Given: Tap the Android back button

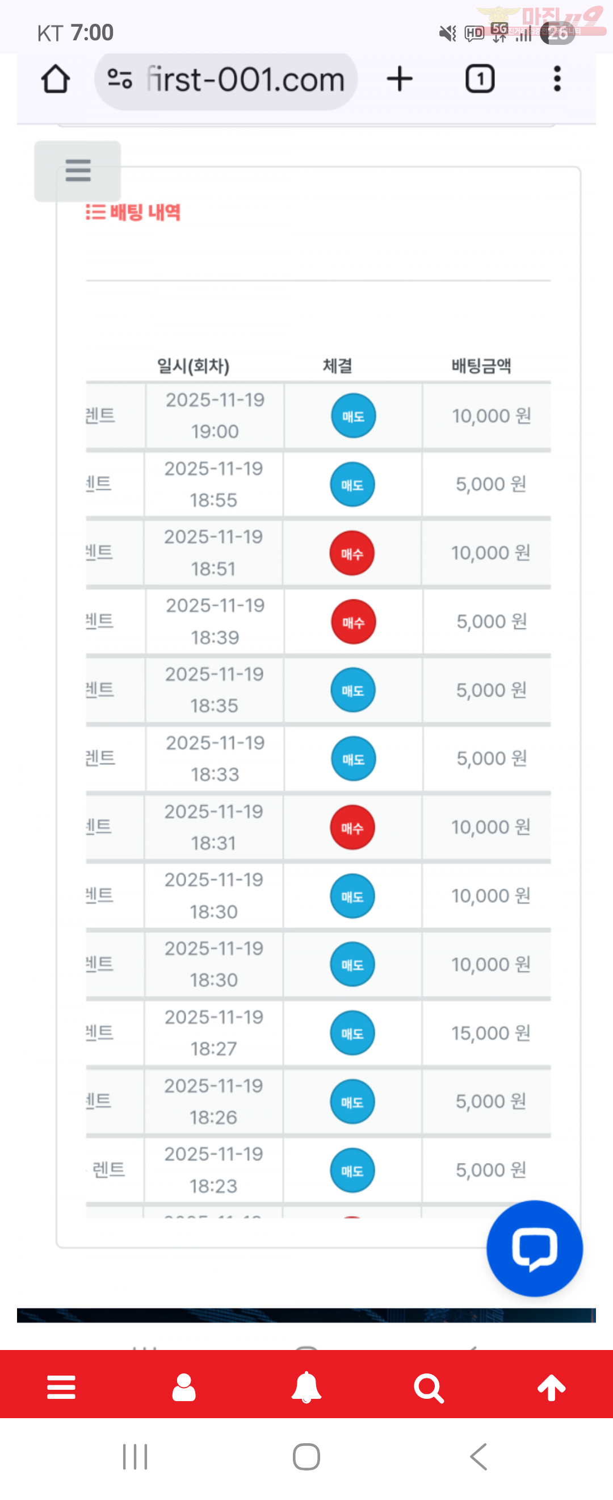Looking at the screenshot, I should coord(478,1456).
